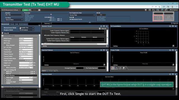Open the GI + LTF Size dropdown

[26, 47]
